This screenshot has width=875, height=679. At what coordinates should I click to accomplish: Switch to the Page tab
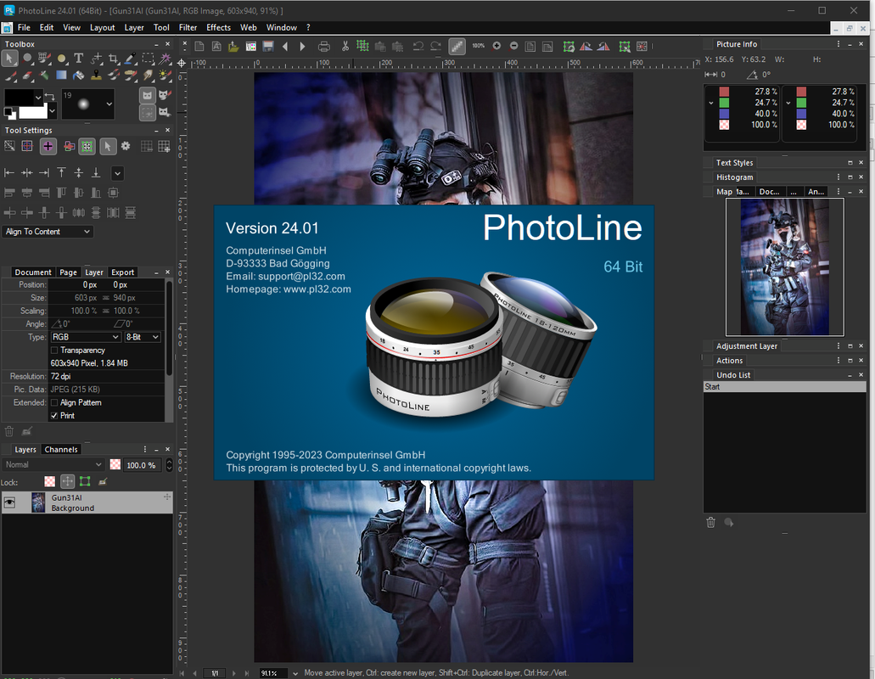tap(68, 272)
